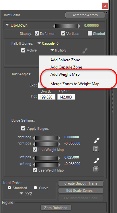The width and height of the screenshot is (117, 213).
Task: Click the trash icon under left bulge brush
Action: click(96, 169)
